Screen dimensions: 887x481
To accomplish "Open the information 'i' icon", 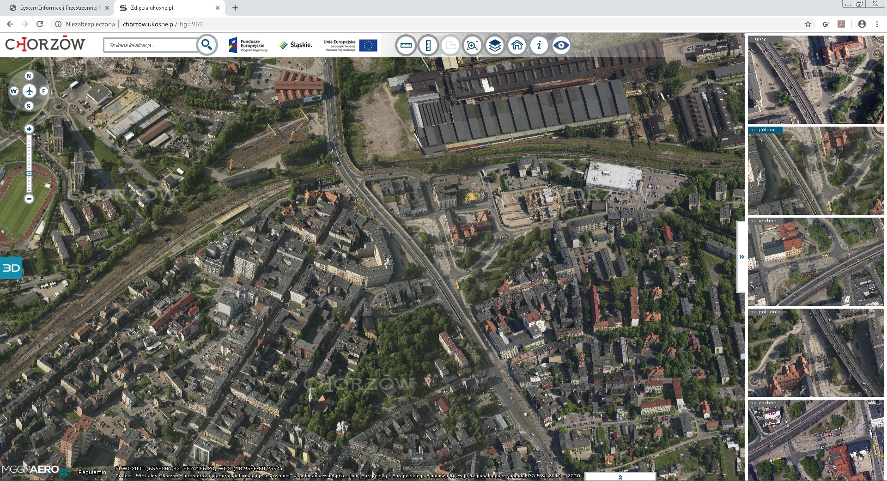I will click(x=539, y=45).
